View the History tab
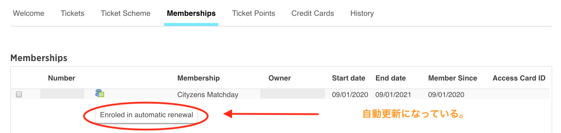 click(362, 13)
